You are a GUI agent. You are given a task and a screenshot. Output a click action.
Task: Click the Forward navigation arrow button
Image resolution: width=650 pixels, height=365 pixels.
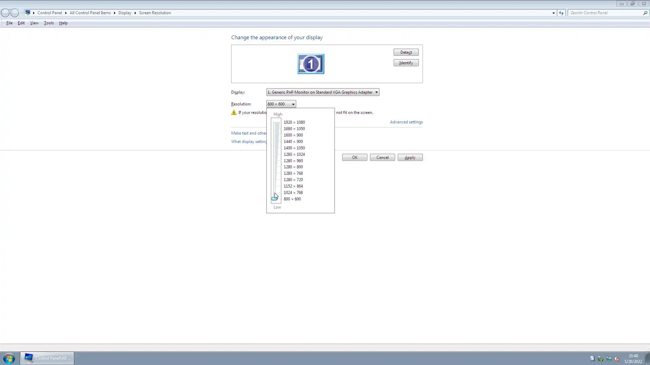(15, 13)
